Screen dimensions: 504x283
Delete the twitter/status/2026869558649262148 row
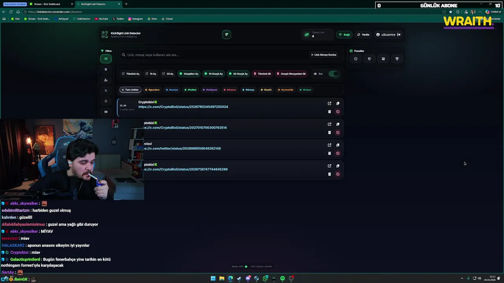[330, 153]
